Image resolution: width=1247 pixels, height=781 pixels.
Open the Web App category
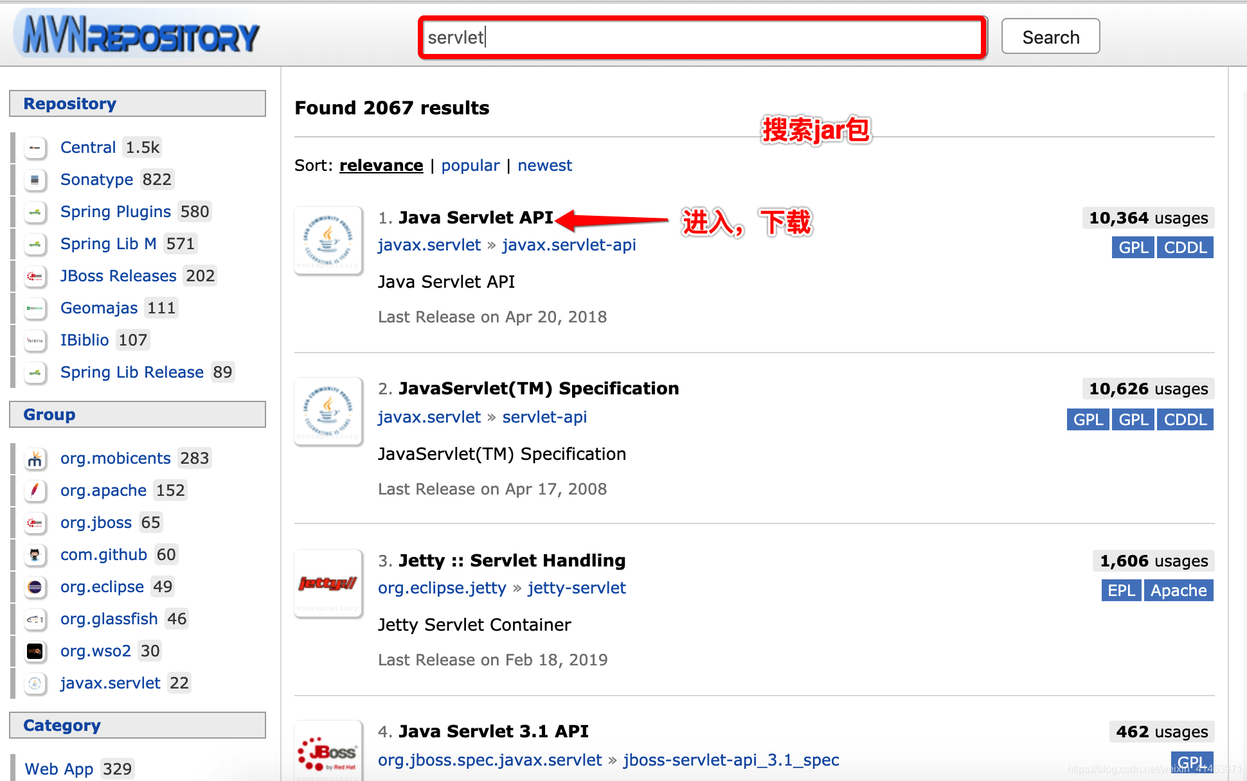coord(59,769)
